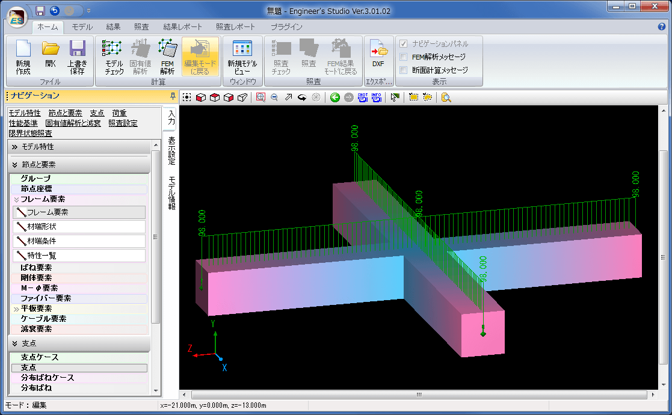Viewport: 672px width, 415px height.
Task: Enable the FEM解析メッセージ checkbox
Action: [x=404, y=57]
